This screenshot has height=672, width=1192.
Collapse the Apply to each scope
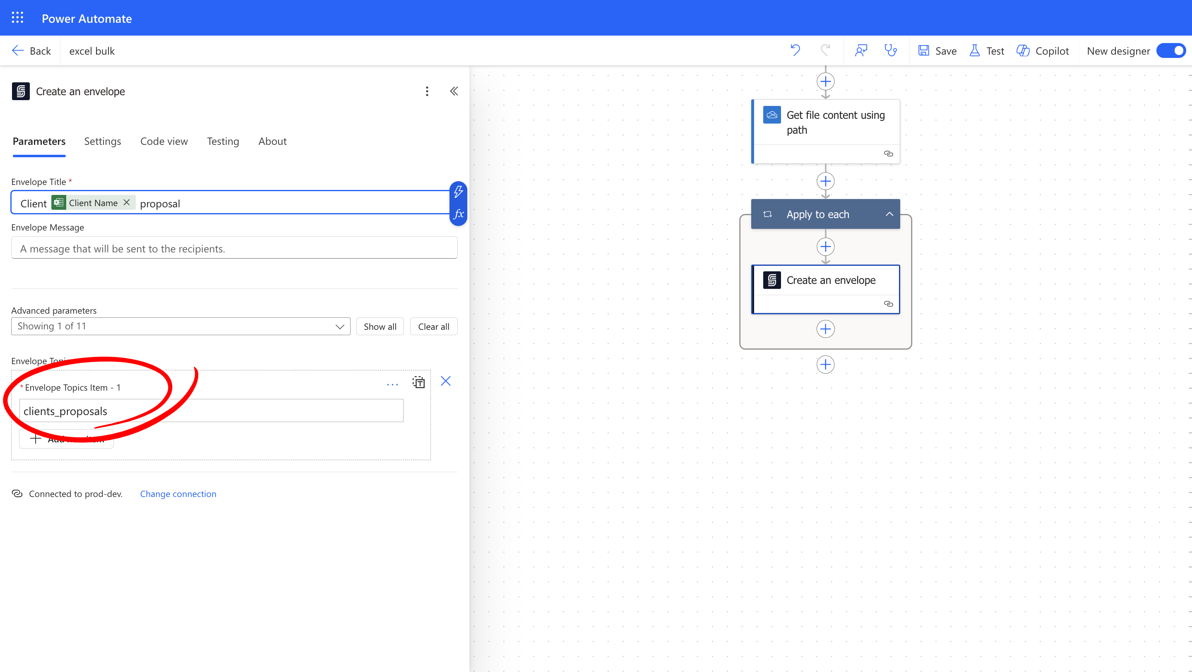(x=889, y=214)
